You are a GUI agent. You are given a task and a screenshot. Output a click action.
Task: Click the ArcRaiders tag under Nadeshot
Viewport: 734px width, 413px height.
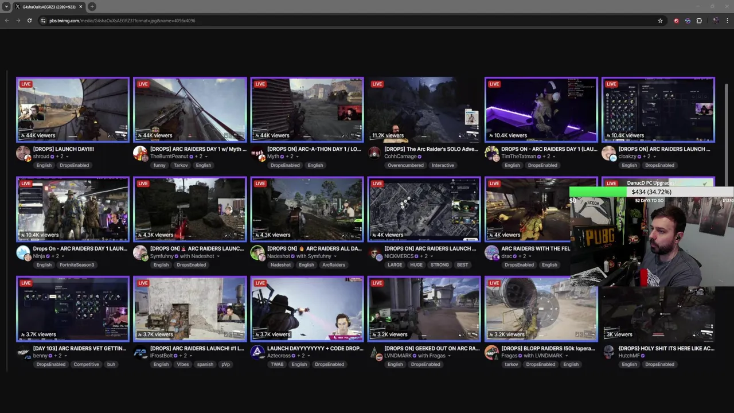point(334,265)
